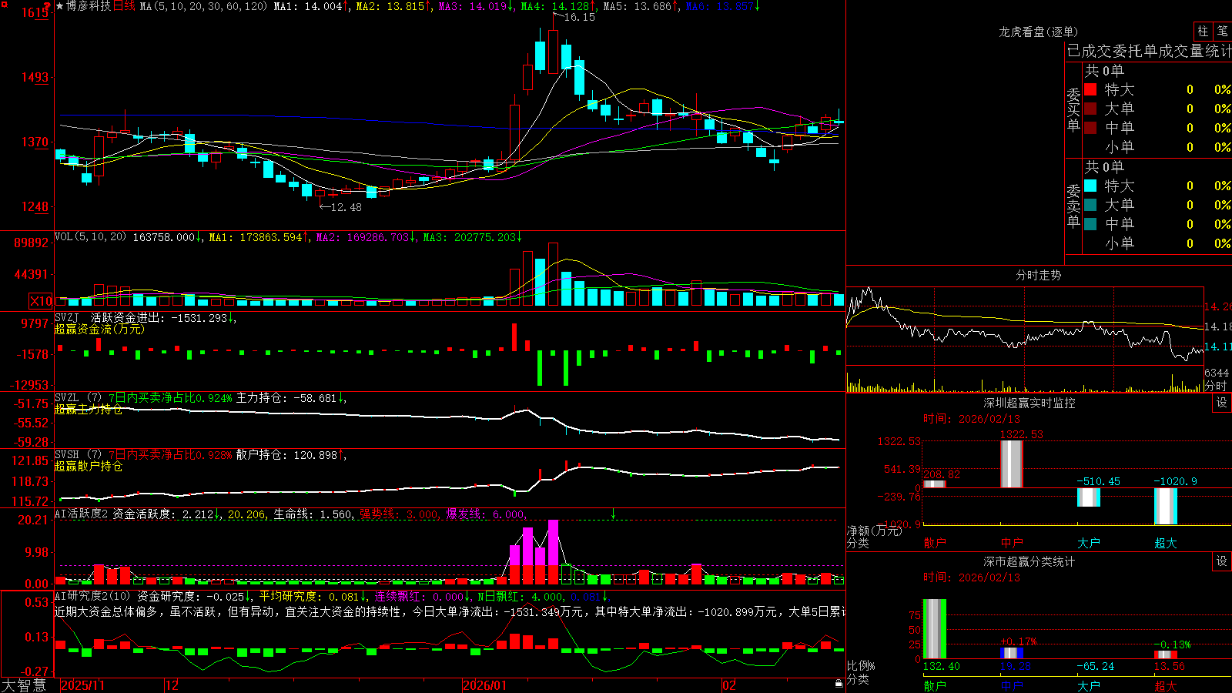The image size is (1232, 693).
Task: Select the AI研究度2(10) indicator label
Action: pos(92,596)
